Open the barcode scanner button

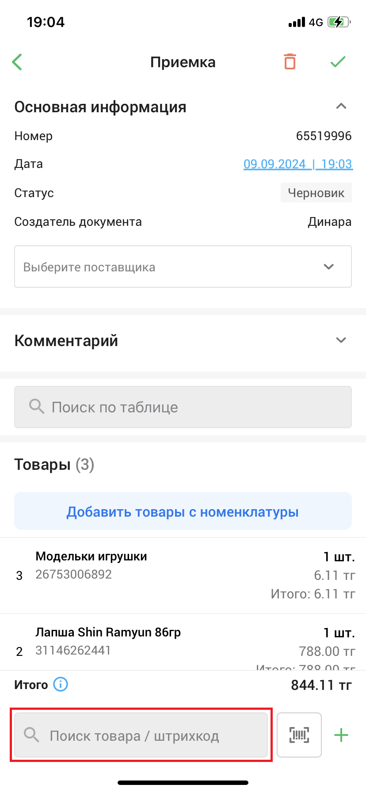(299, 735)
